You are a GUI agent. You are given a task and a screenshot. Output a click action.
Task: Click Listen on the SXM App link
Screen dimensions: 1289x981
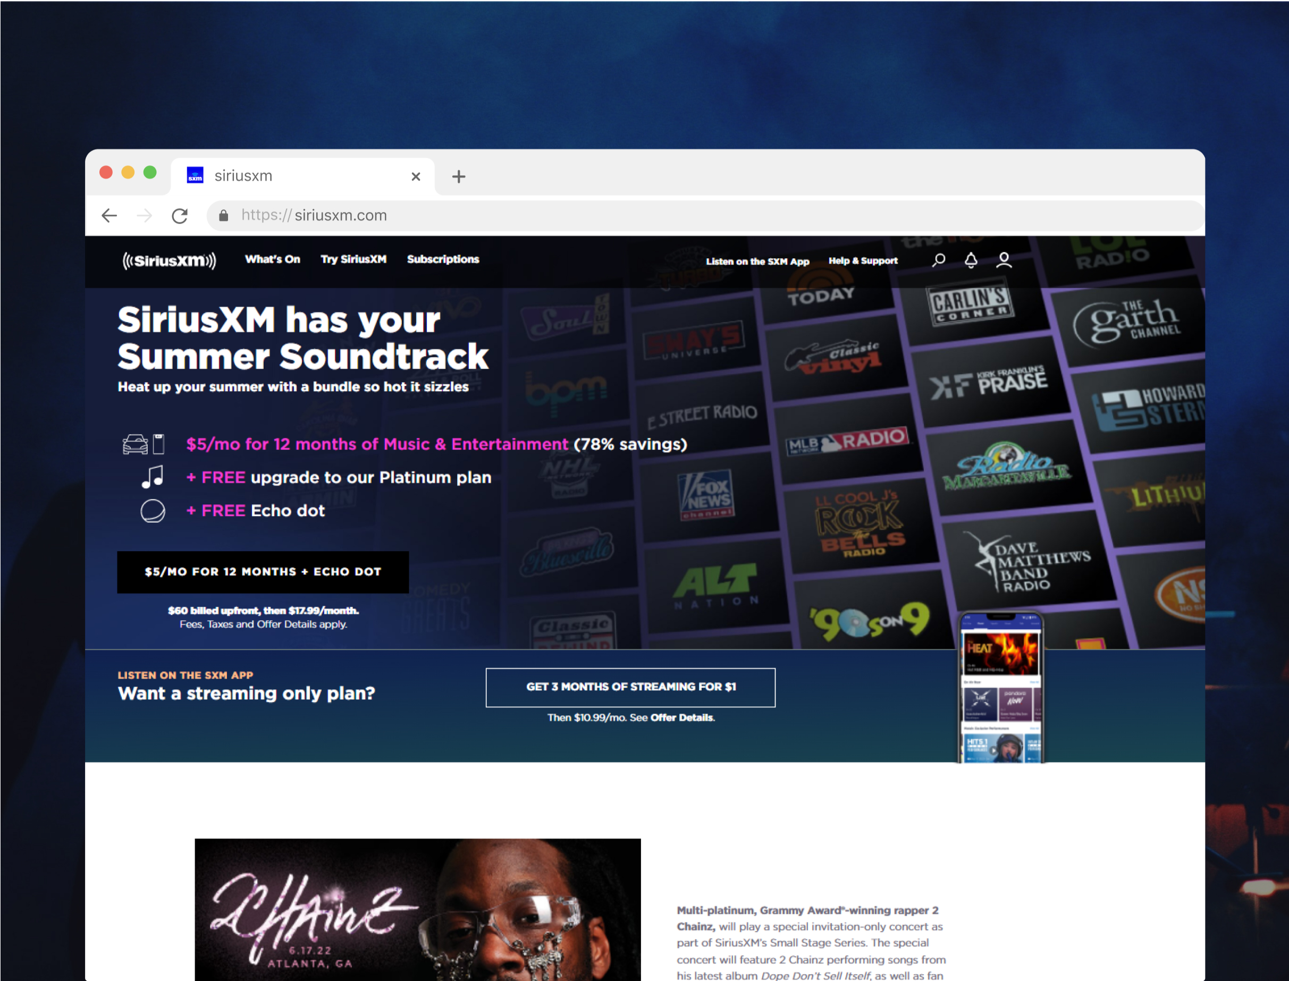pos(757,261)
